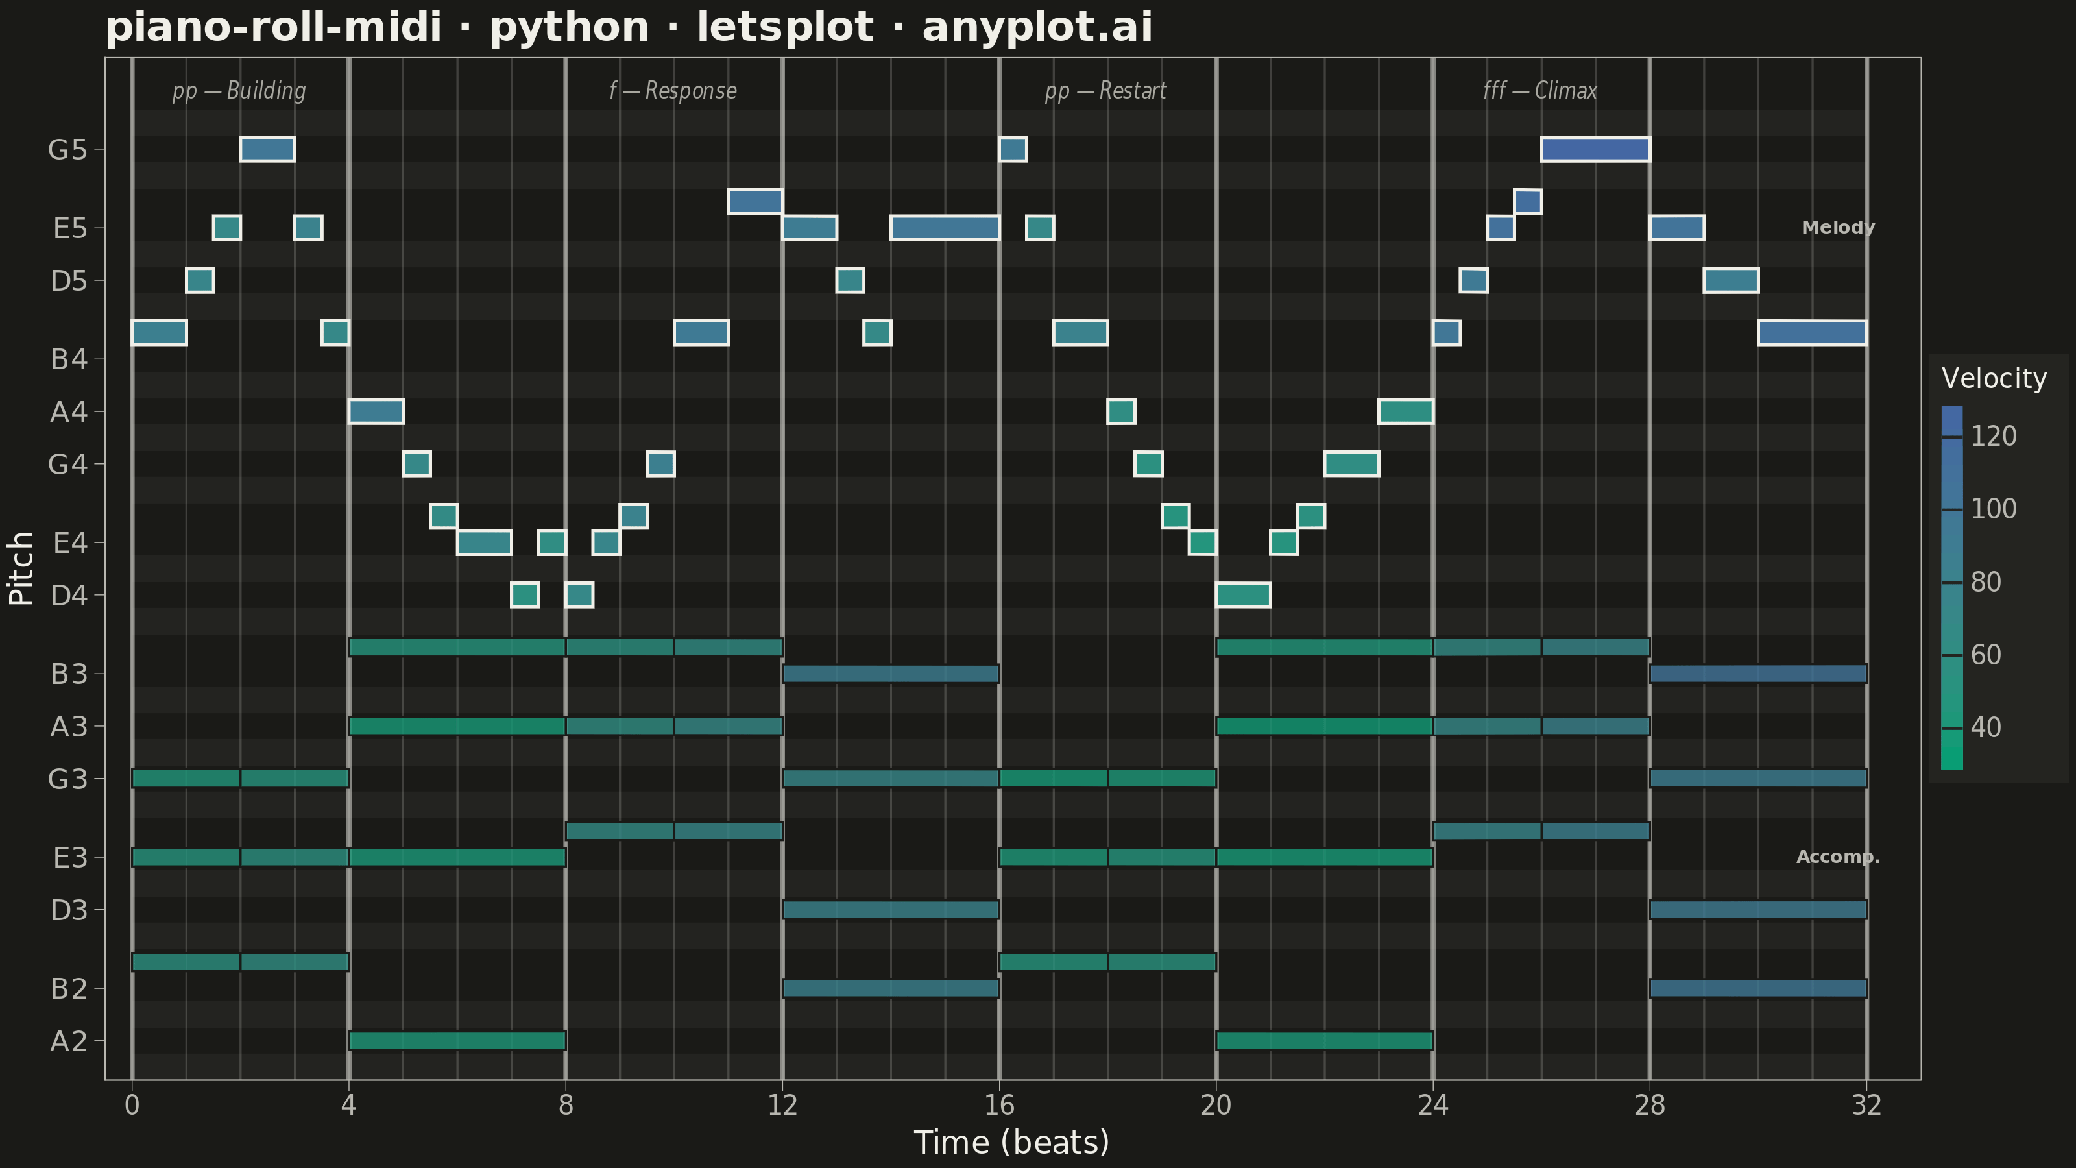Viewport: 2076px width, 1168px height.
Task: Click the long G5 note in Climax section
Action: coord(1595,149)
